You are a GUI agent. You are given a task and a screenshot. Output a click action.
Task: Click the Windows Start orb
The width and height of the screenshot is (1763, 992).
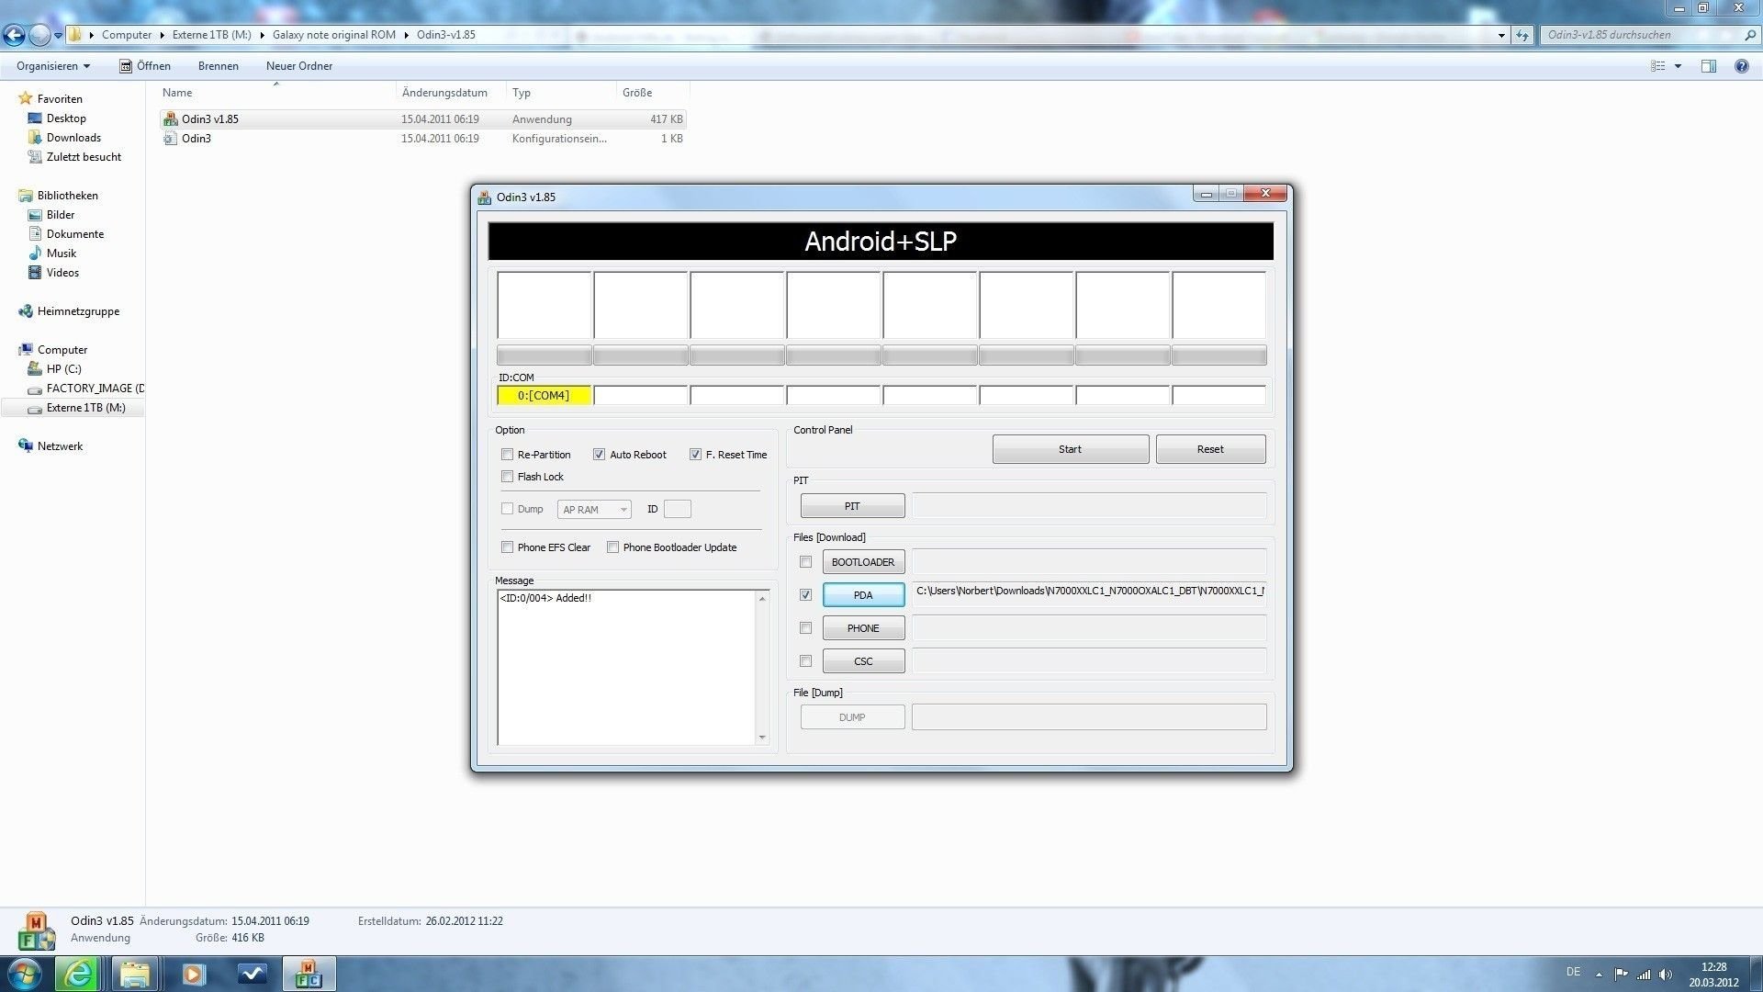(x=24, y=974)
